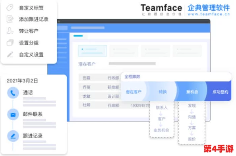Screen dimensions: 236x156
Task: Select the 杜研 table row name
Action: 87,105
